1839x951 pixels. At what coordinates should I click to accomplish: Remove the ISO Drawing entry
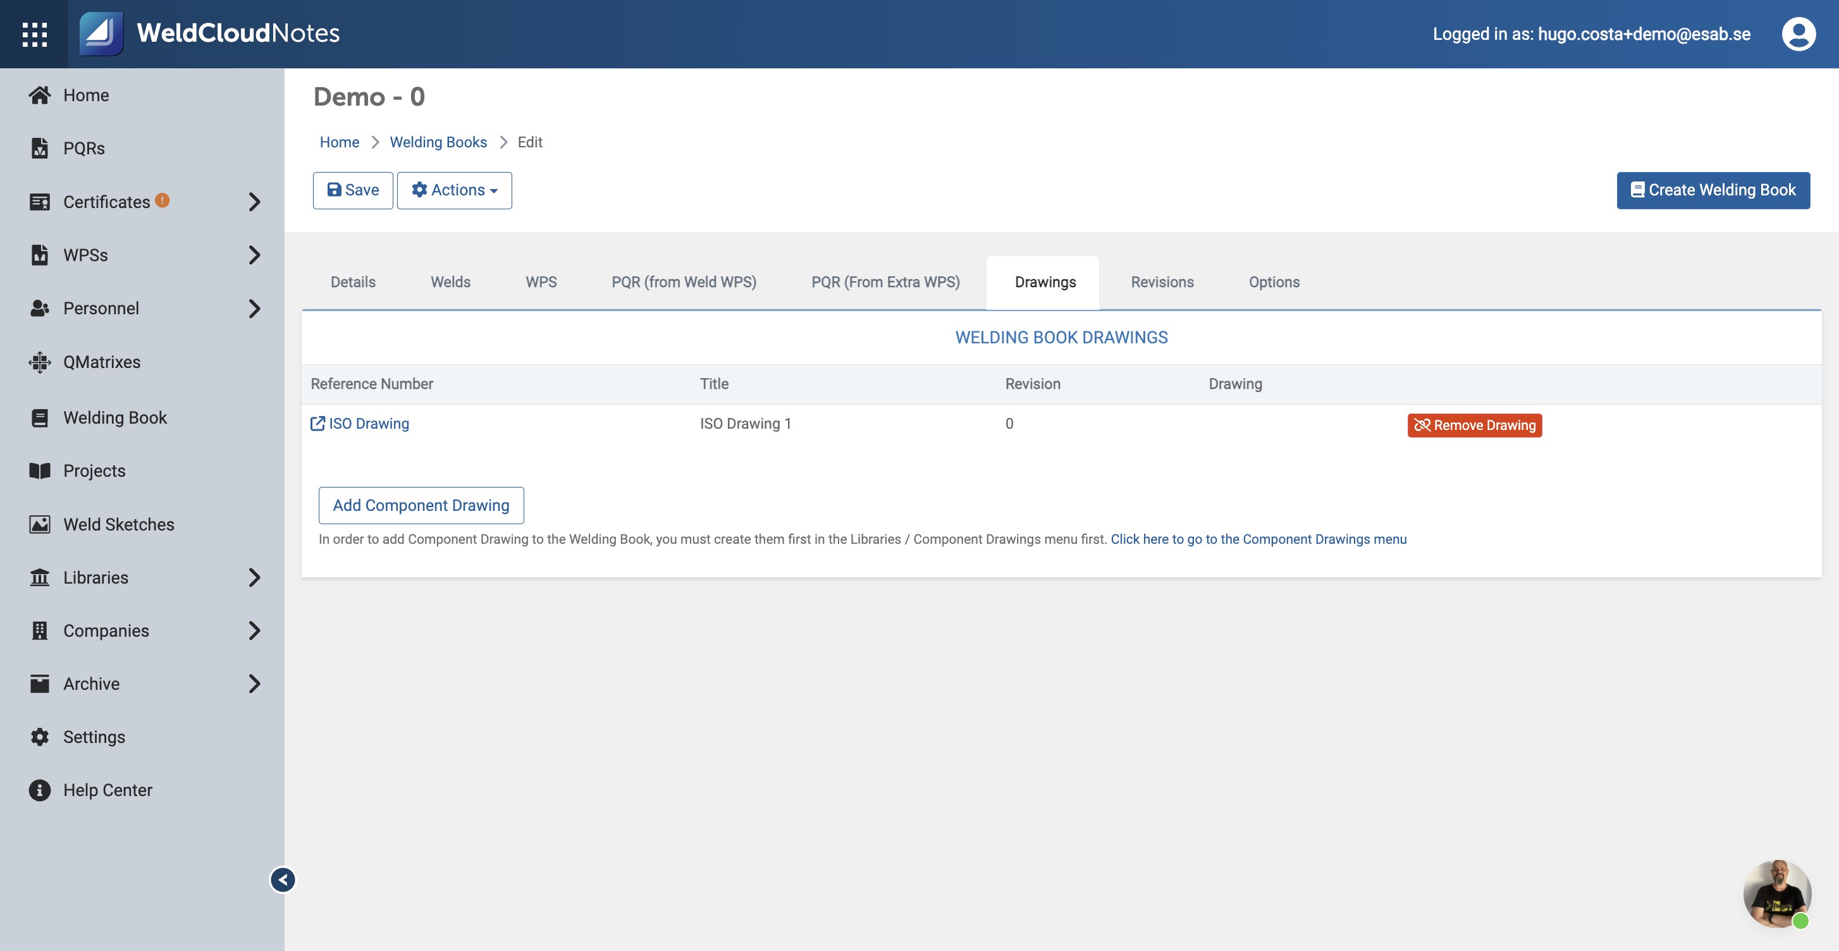pos(1474,425)
